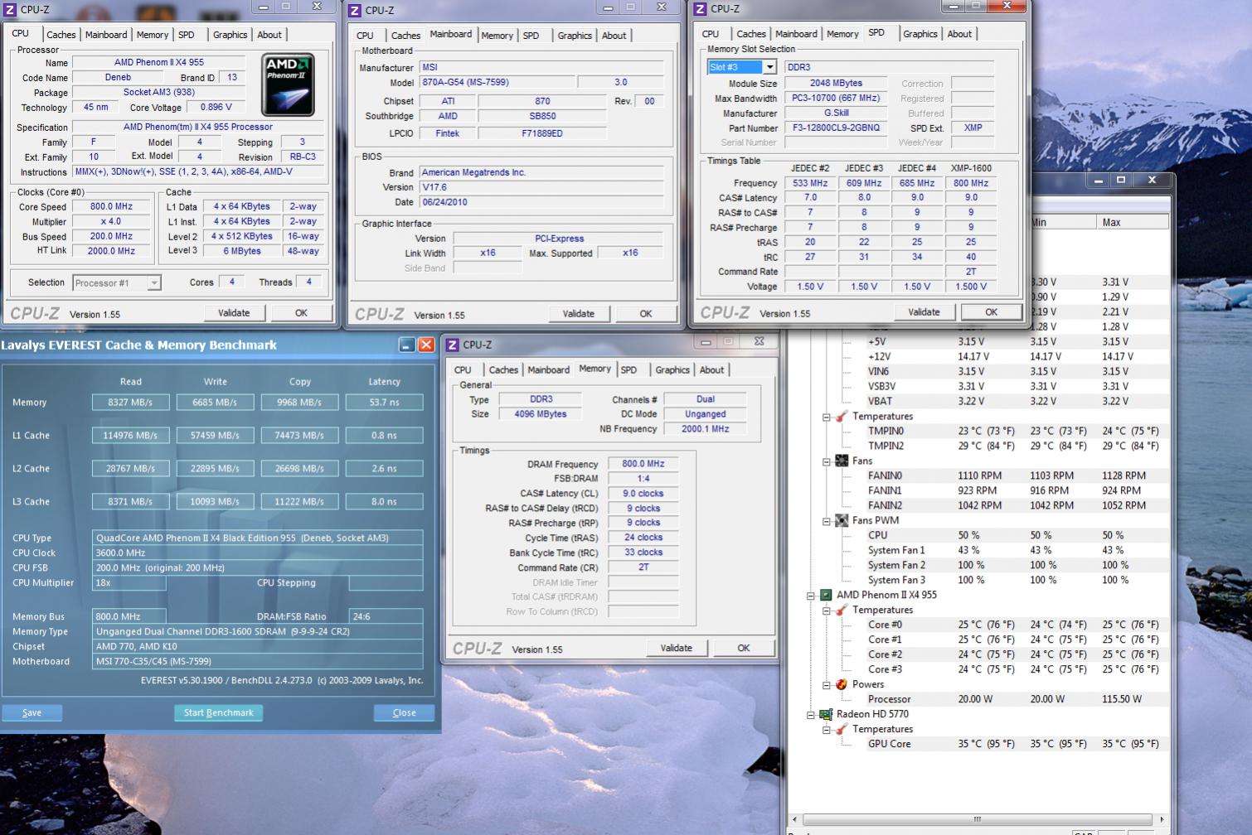Open the Processor #1 selection dropdown
1252x835 pixels.
pos(154,282)
